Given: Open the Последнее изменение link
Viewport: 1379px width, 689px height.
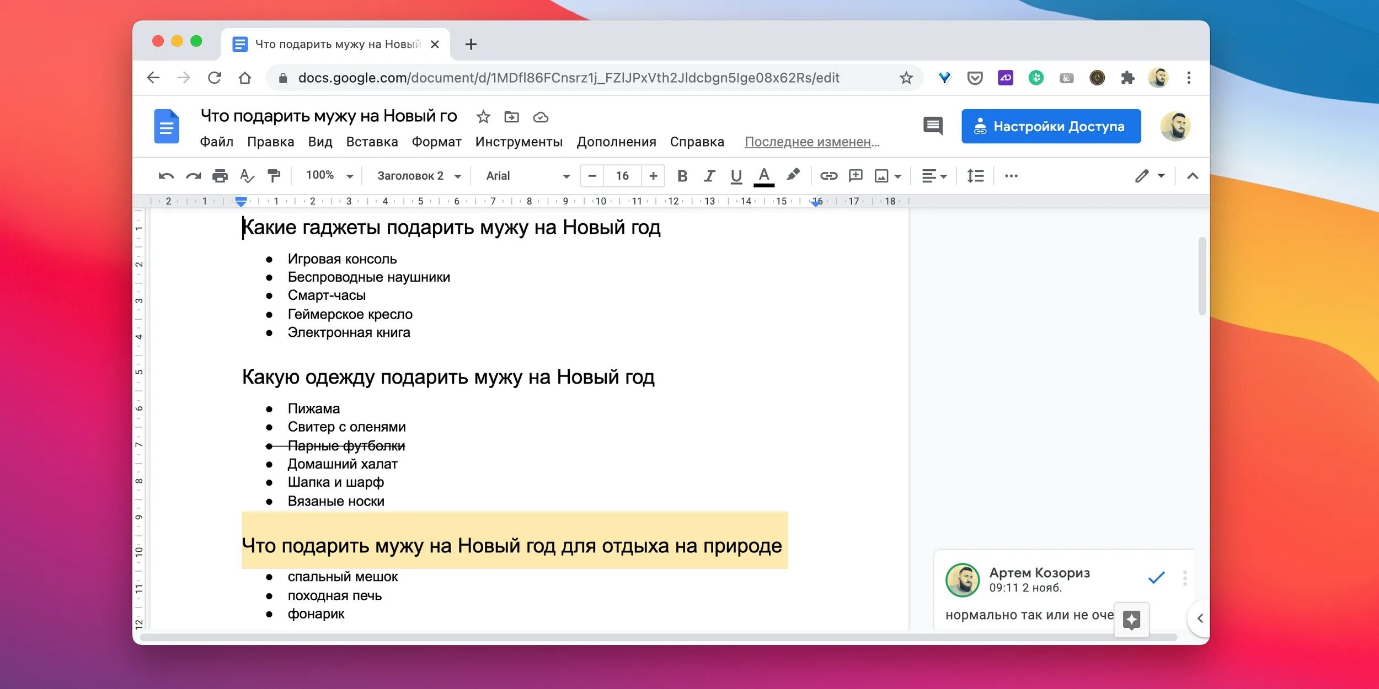Looking at the screenshot, I should pos(811,142).
